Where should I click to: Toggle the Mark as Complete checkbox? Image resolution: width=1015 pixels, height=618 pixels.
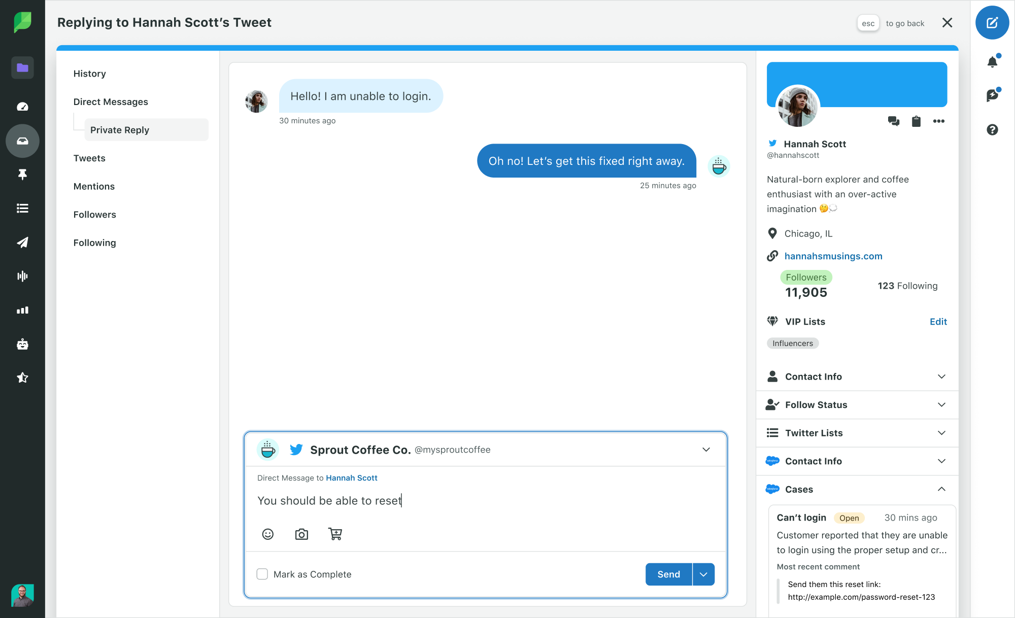coord(262,574)
